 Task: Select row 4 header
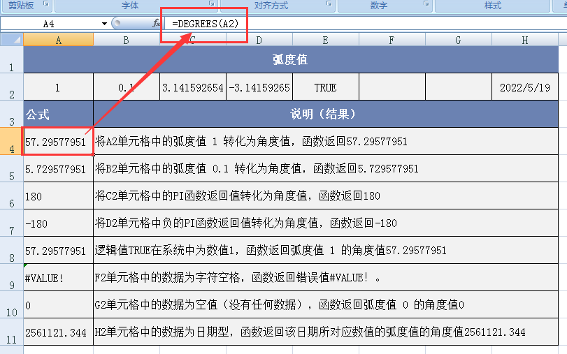tap(12, 141)
